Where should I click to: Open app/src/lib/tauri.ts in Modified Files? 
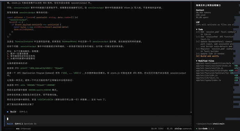click(x=207, y=78)
